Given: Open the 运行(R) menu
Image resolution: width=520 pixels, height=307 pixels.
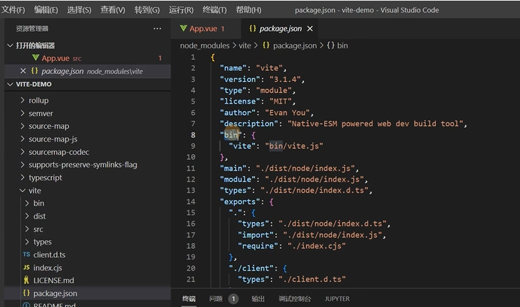Looking at the screenshot, I should (x=181, y=10).
